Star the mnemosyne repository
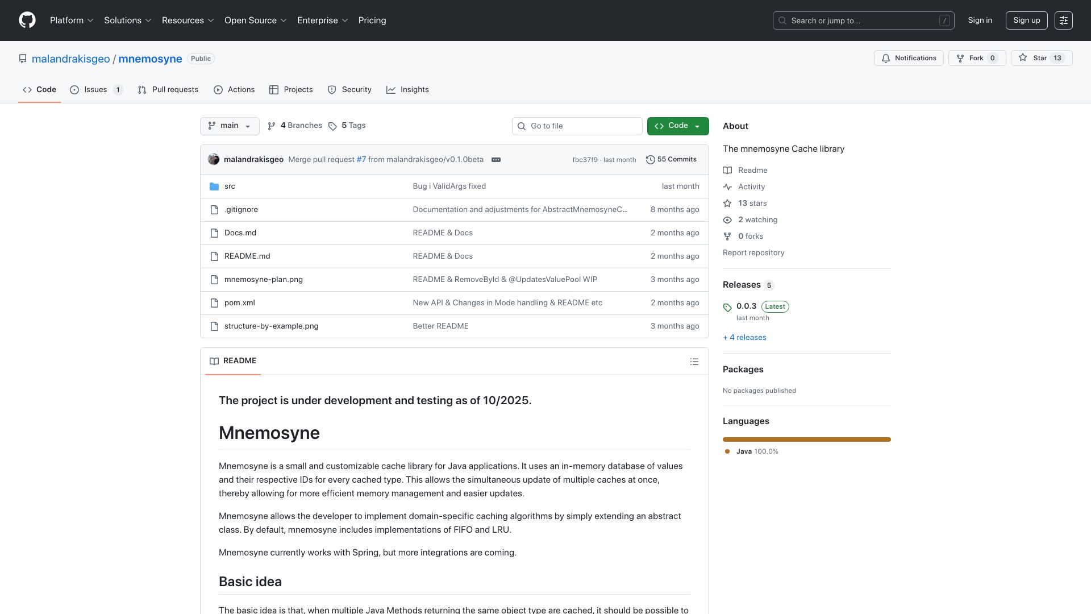The height and width of the screenshot is (614, 1091). tap(1042, 58)
